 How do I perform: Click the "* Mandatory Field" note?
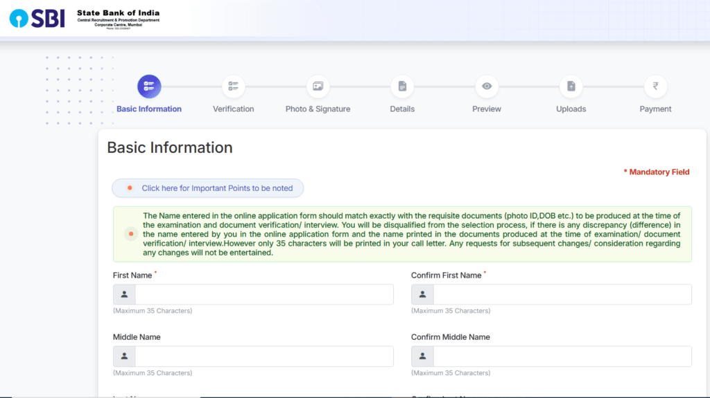click(x=657, y=172)
